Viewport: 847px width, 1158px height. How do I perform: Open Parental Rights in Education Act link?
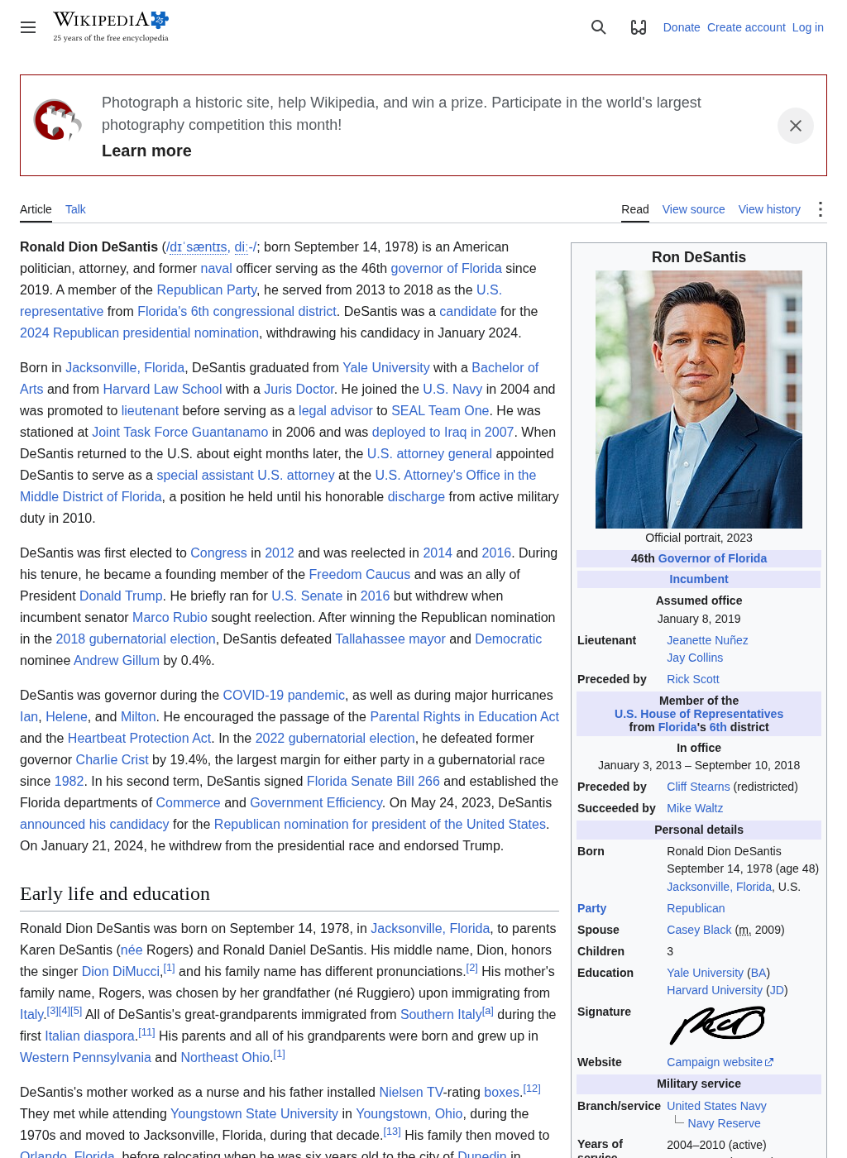465,716
